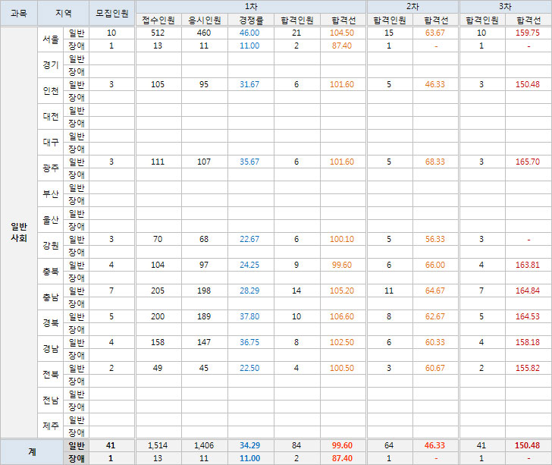Viewport: 552px width, 465px height.
Task: Select the 부산 region cell
Action: click(x=51, y=193)
